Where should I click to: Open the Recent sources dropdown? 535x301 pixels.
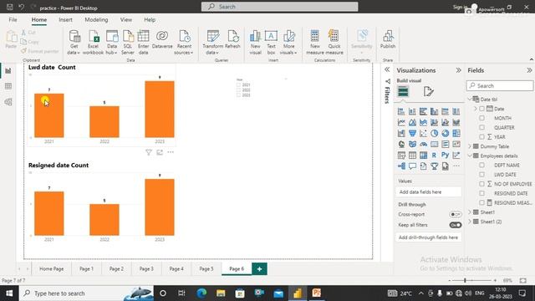coord(184,43)
